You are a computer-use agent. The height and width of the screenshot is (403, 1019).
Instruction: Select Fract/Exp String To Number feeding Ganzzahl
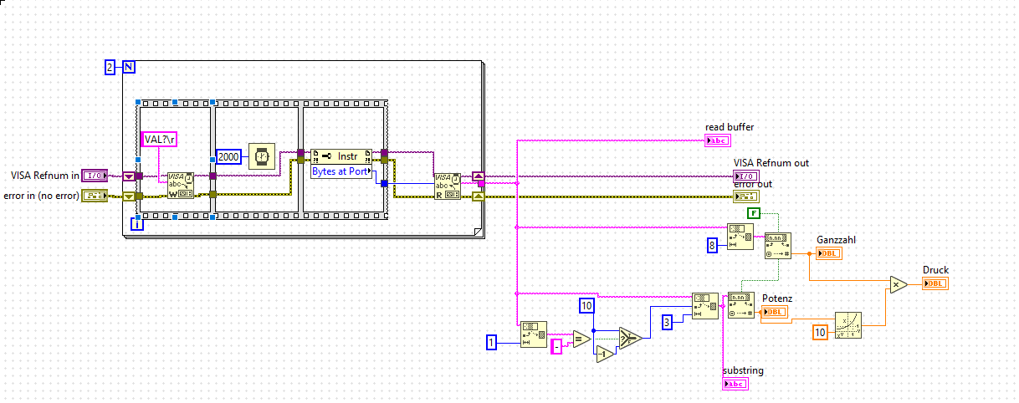click(778, 244)
